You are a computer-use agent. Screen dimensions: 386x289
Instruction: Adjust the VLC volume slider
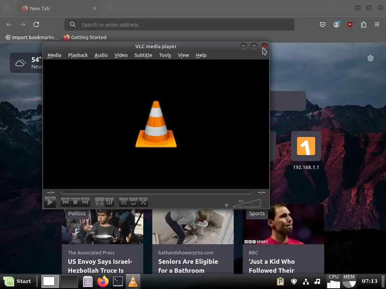[x=247, y=203]
